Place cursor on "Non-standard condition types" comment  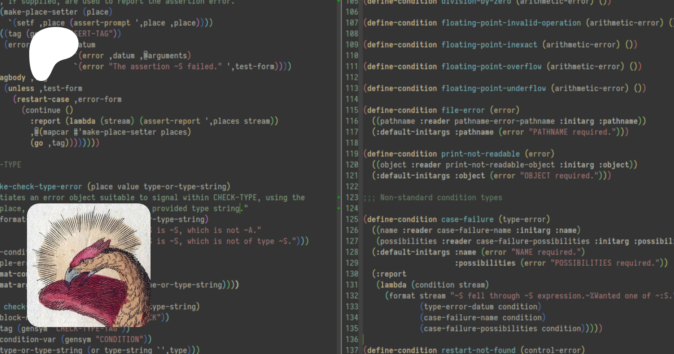pos(441,197)
